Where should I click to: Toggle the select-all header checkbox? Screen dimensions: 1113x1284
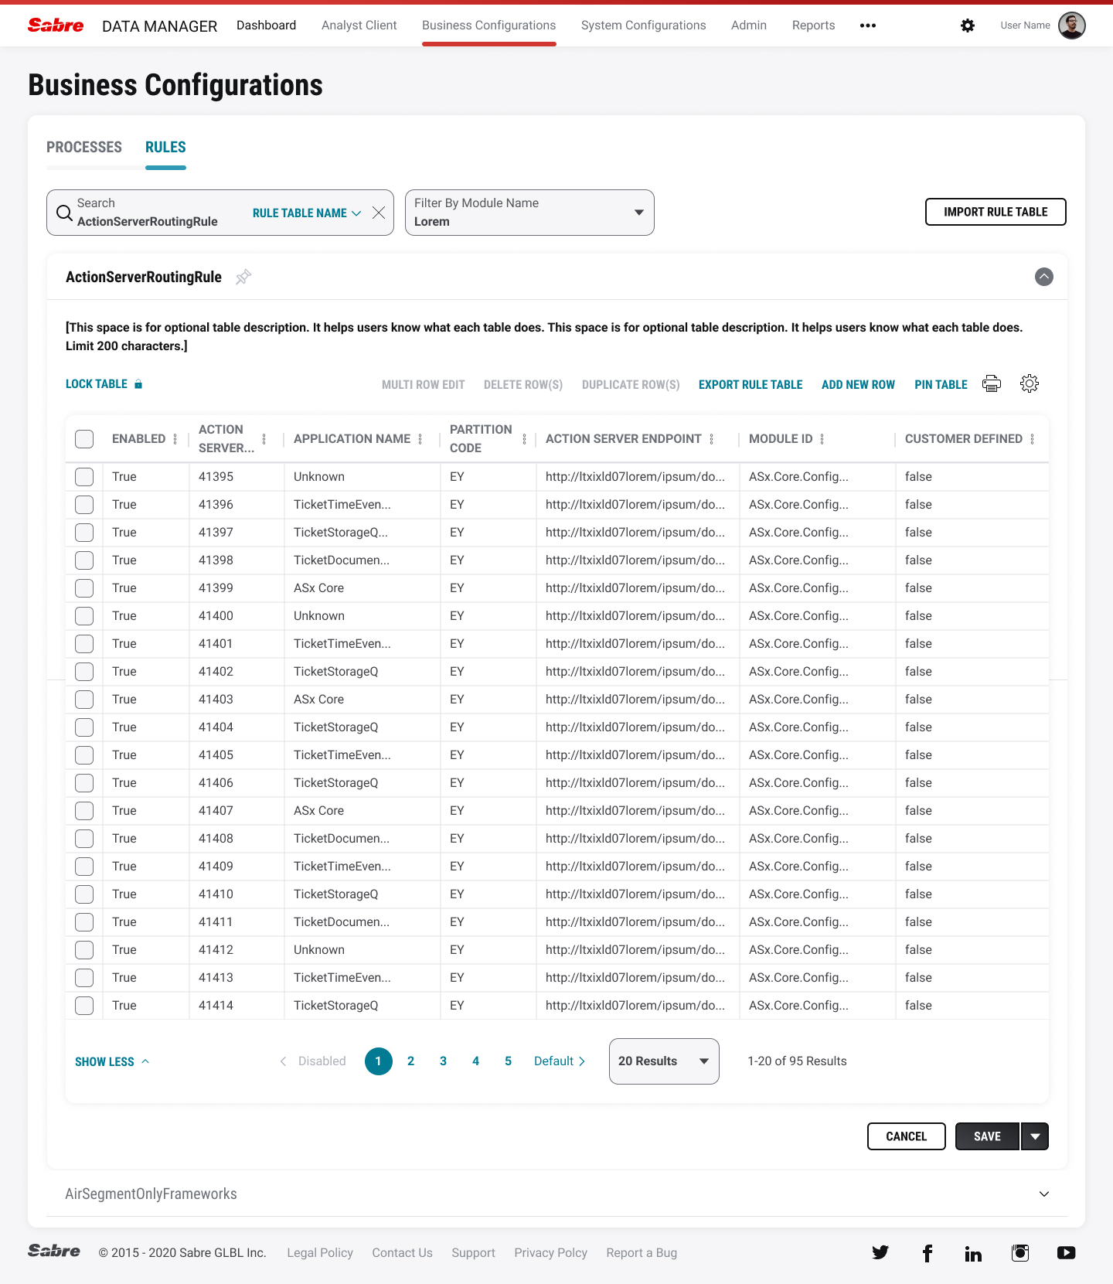[84, 439]
